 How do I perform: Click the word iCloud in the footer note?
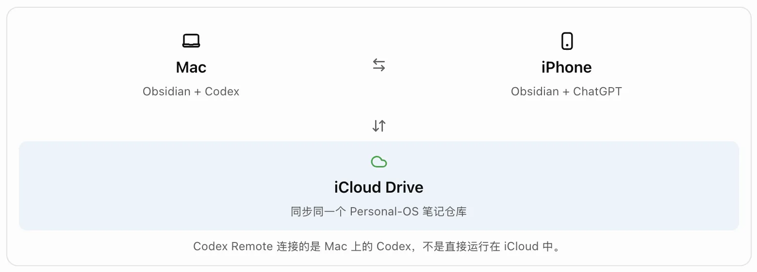pos(521,246)
